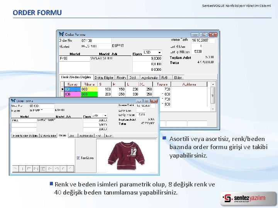Click the Toplam column header
Screen dimensions: 278x208
point(162,84)
